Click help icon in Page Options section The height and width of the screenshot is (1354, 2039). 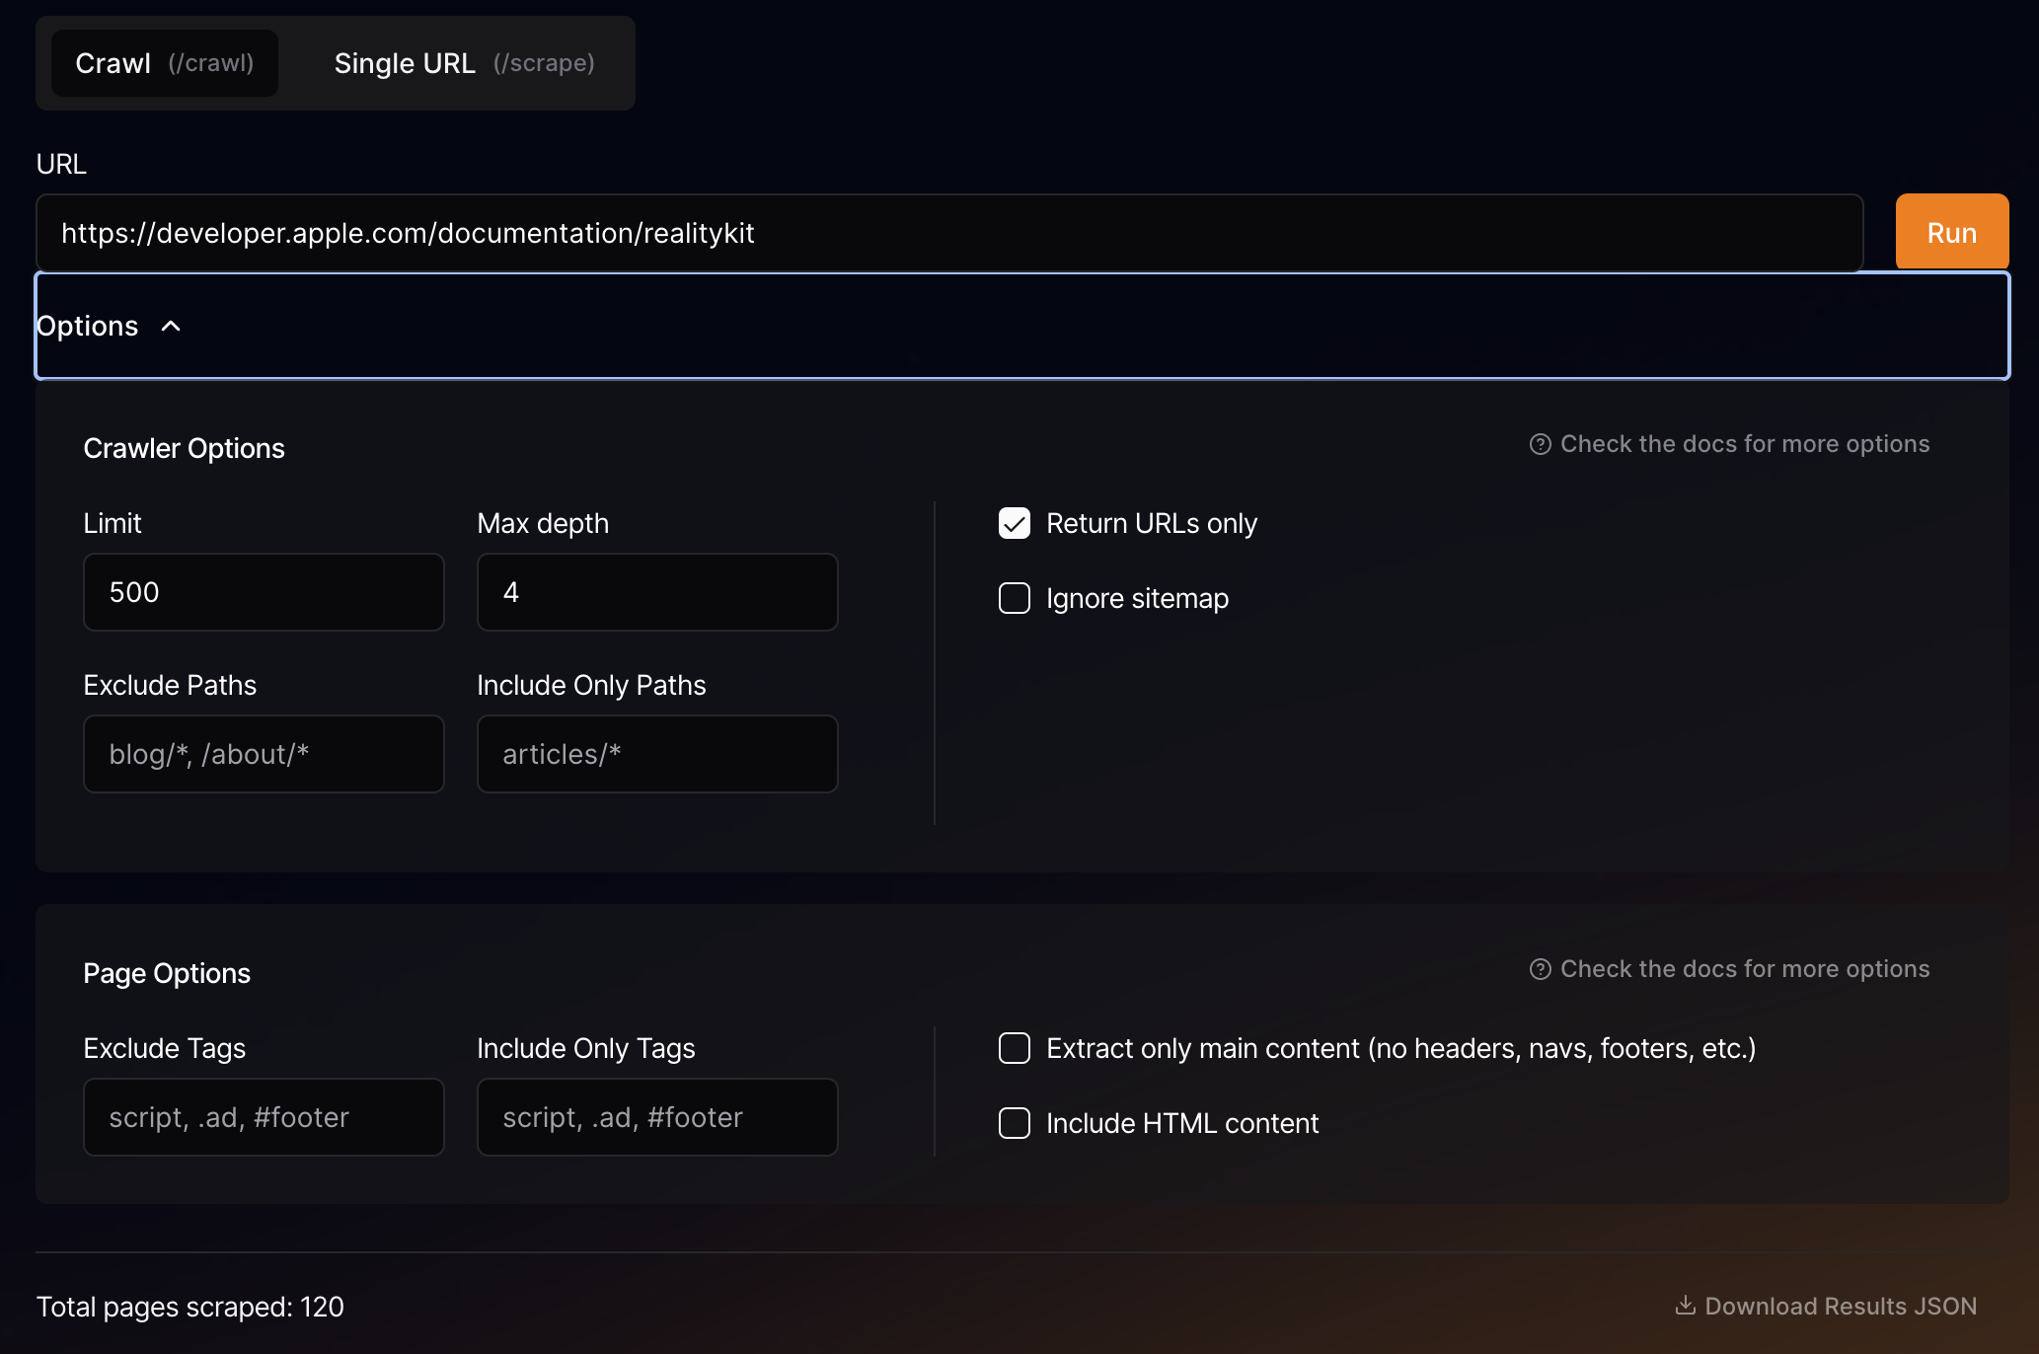point(1540,969)
